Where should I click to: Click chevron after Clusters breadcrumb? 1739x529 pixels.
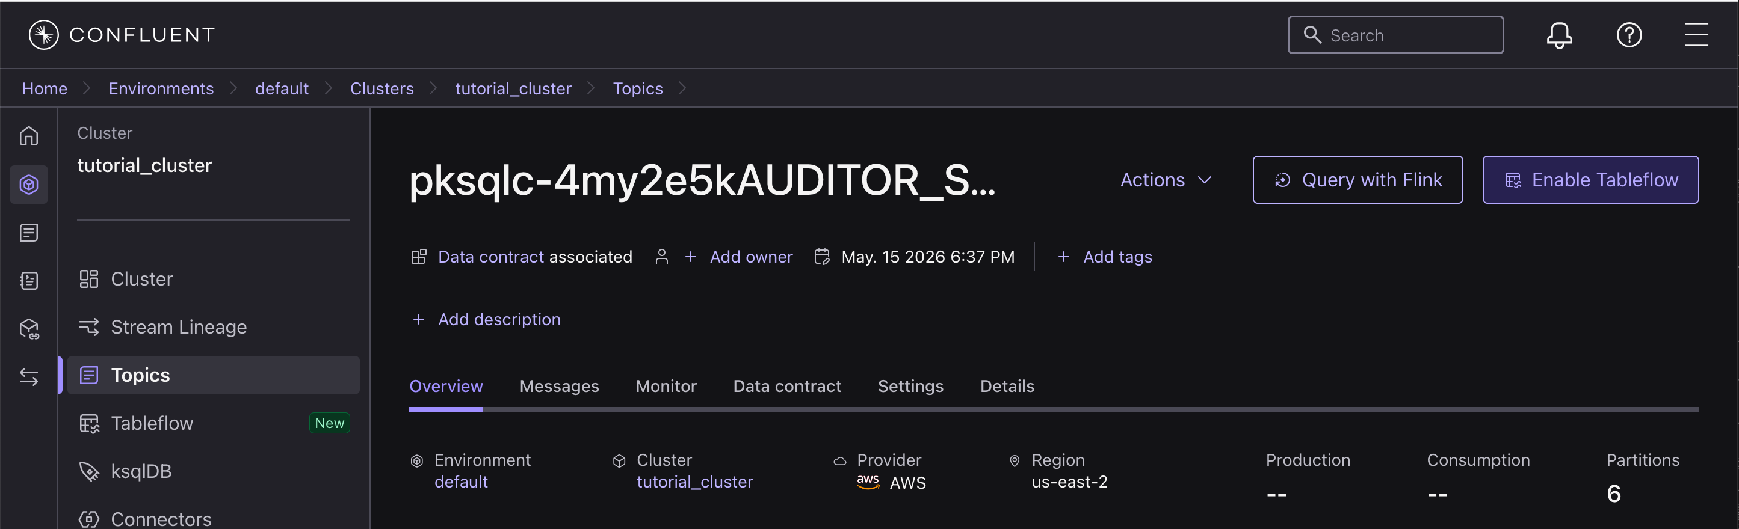pos(433,88)
